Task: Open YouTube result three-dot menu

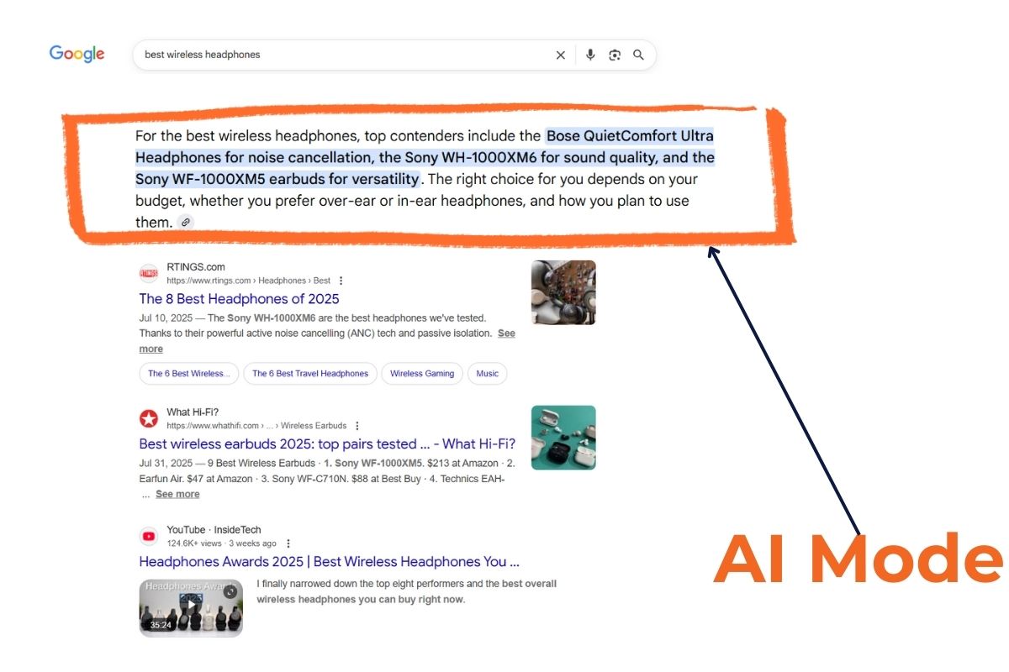Action: tap(288, 543)
